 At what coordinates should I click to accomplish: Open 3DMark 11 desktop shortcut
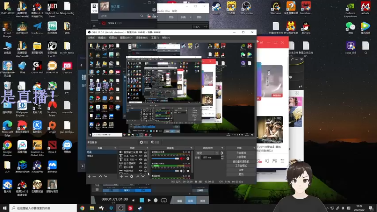tap(52, 67)
